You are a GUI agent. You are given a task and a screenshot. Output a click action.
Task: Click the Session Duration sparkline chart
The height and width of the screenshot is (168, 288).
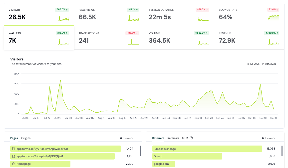click(203, 18)
